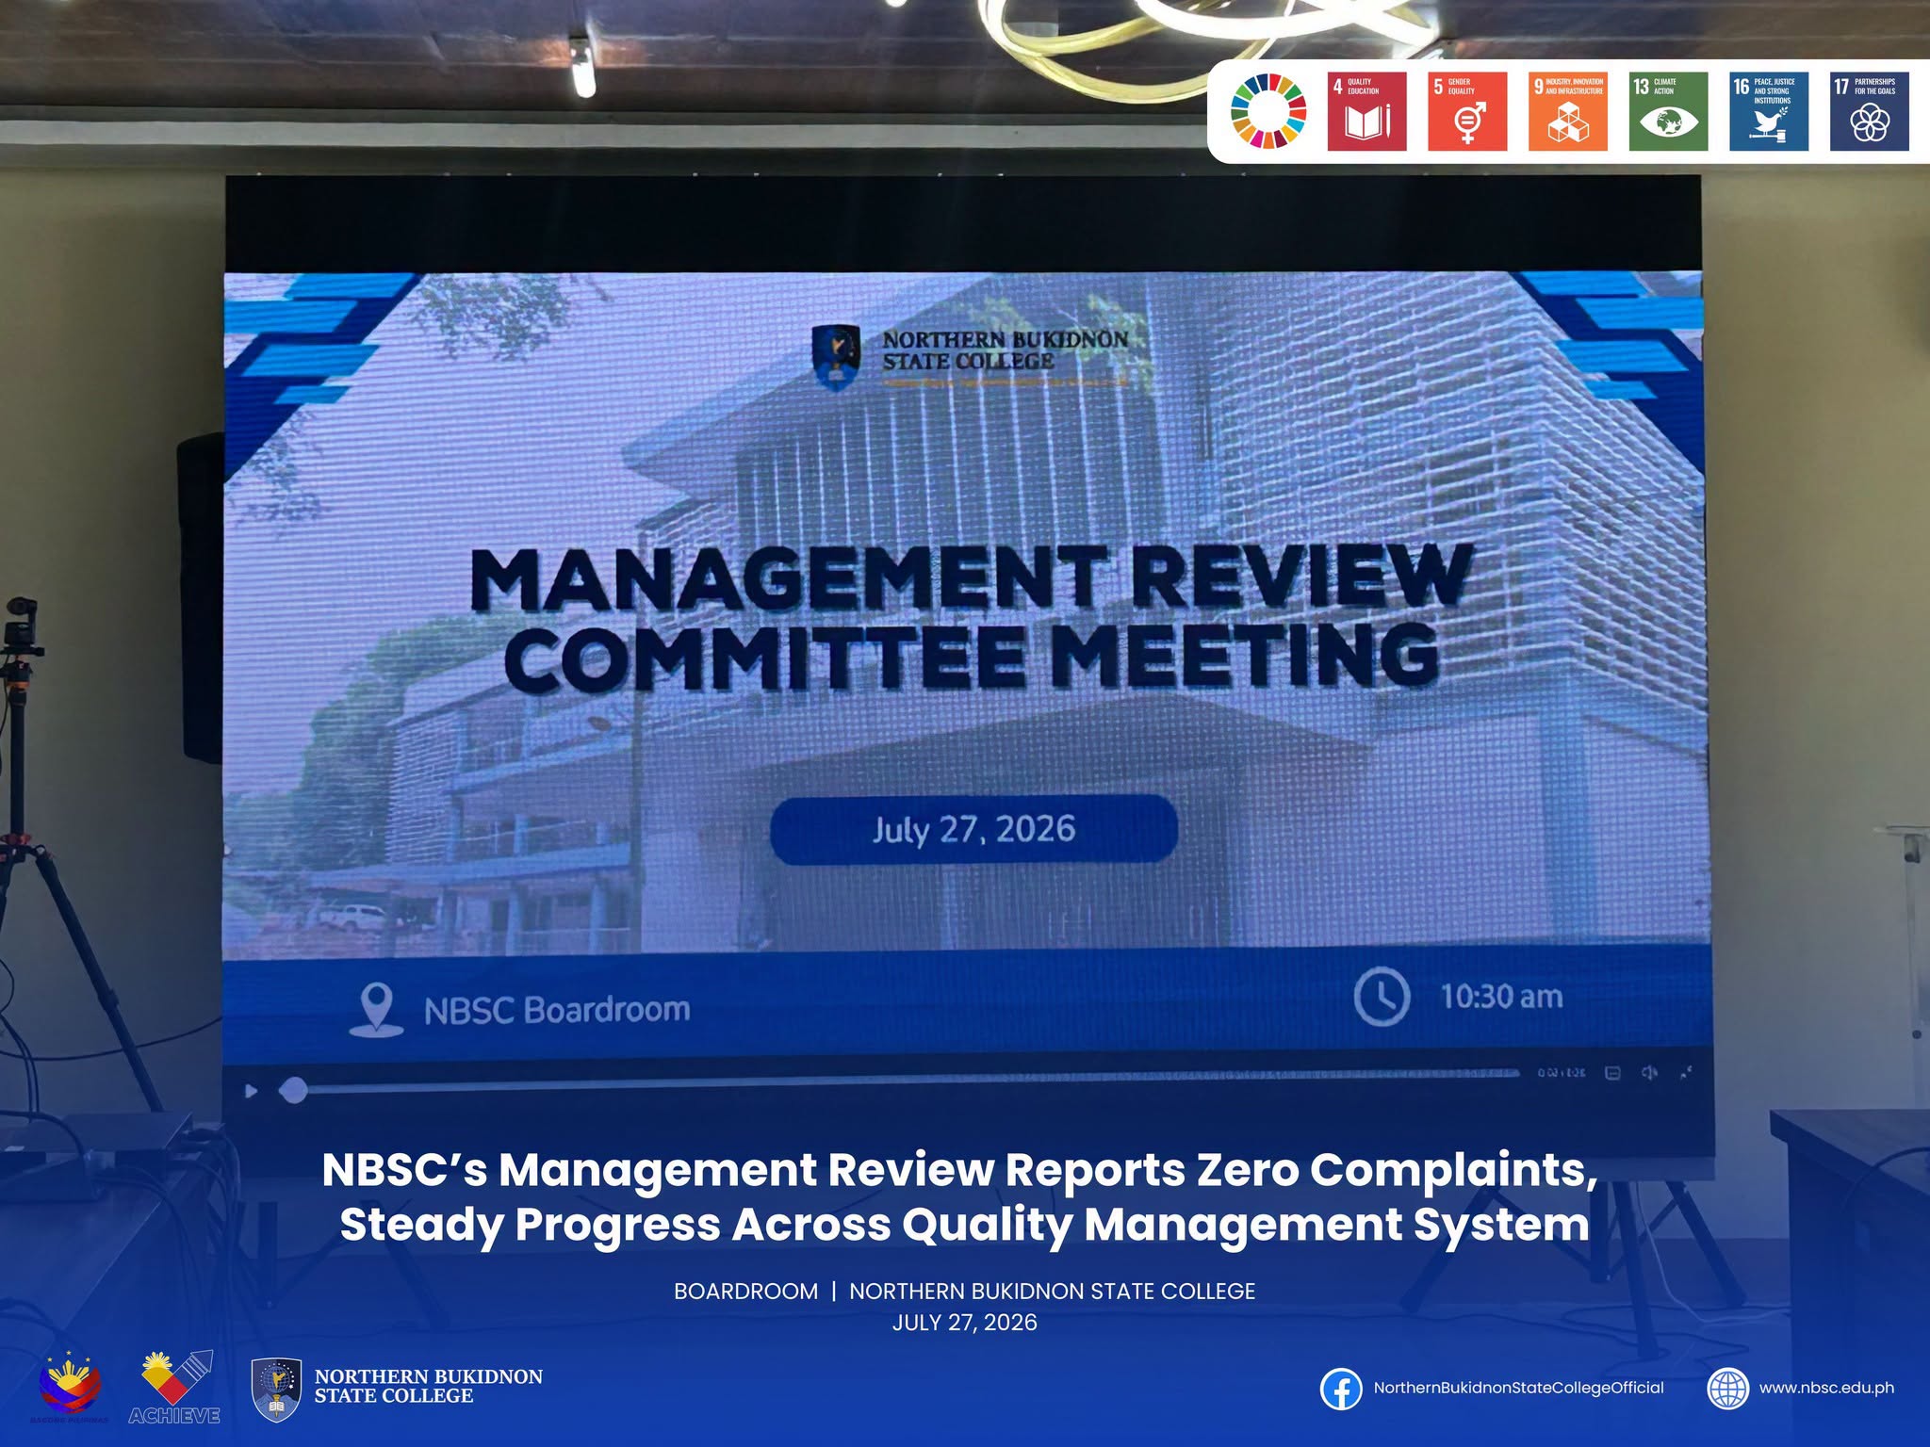The height and width of the screenshot is (1447, 1930).
Task: Select the SDG 4 Quality Education tile
Action: [1366, 111]
